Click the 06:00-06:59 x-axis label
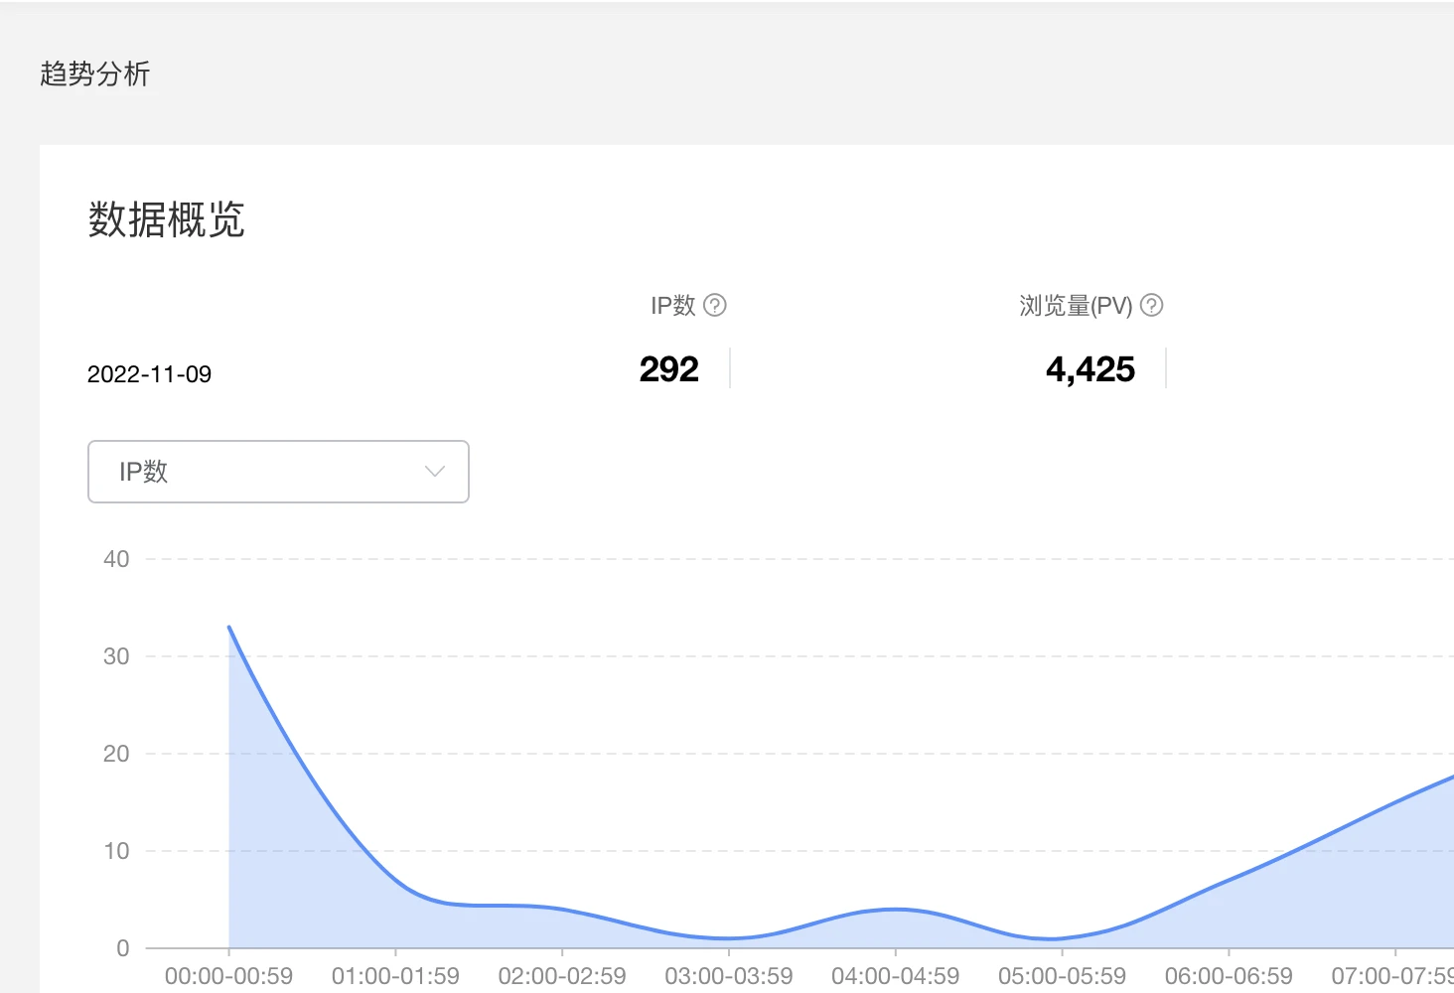 pyautogui.click(x=1229, y=976)
